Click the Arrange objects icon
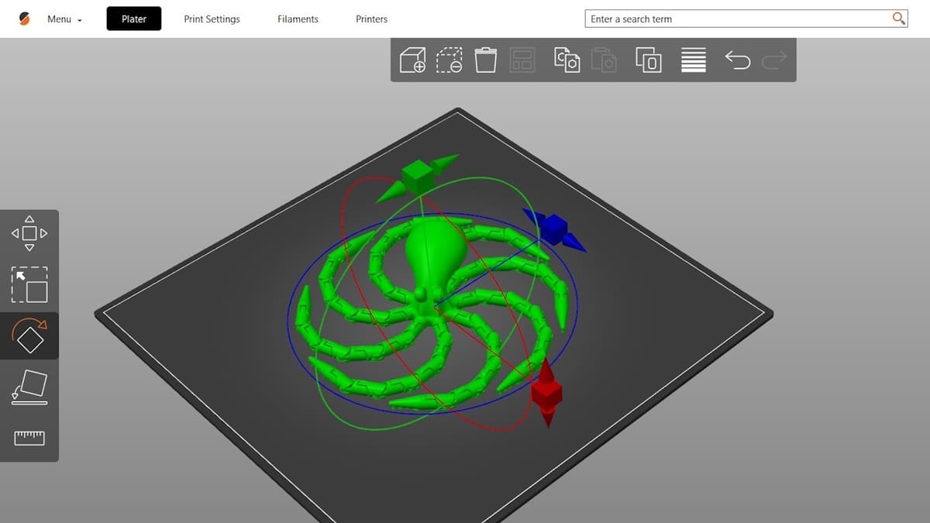 point(523,60)
